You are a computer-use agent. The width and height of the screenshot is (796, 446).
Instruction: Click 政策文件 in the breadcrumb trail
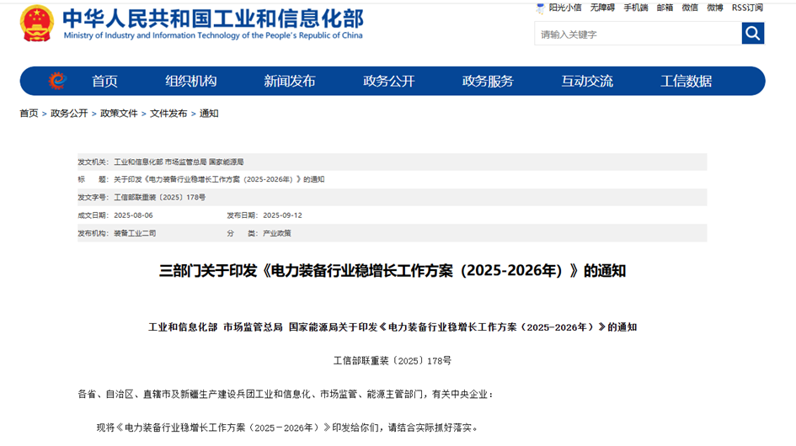(x=119, y=114)
